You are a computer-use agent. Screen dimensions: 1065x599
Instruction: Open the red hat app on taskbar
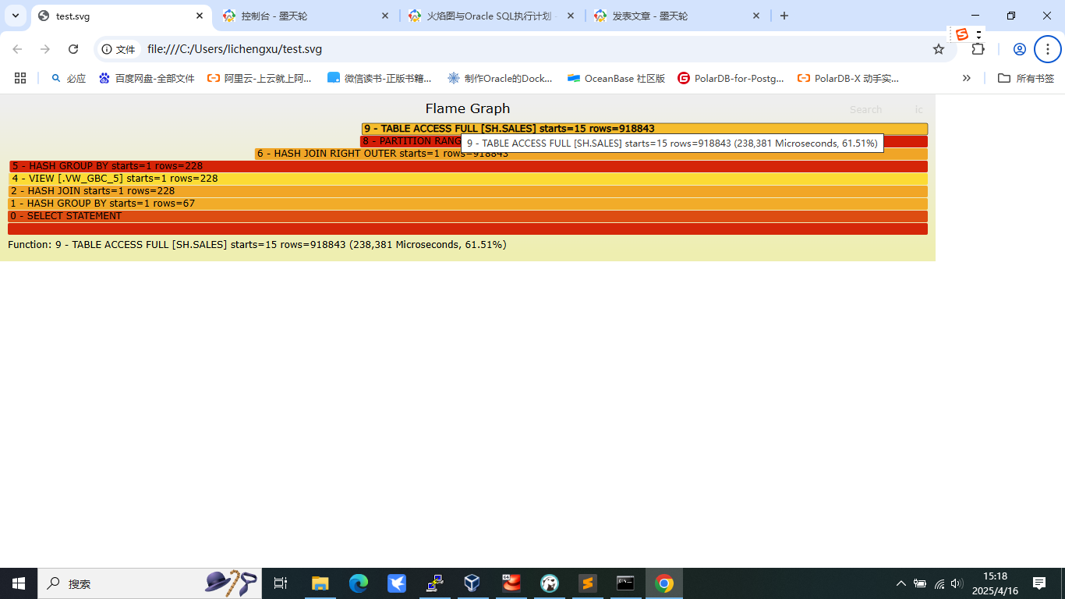tap(511, 583)
